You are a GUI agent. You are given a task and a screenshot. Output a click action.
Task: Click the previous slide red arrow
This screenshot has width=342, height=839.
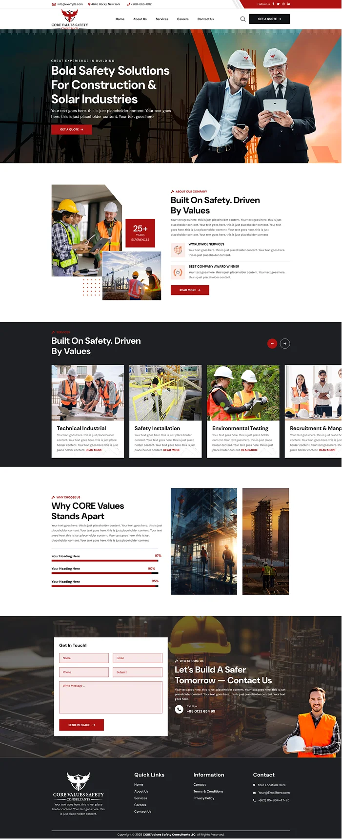point(272,343)
